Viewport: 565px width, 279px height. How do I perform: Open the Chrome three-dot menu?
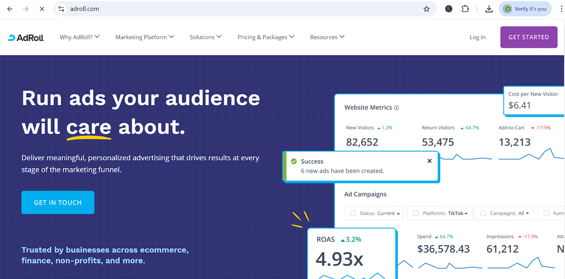click(x=561, y=9)
